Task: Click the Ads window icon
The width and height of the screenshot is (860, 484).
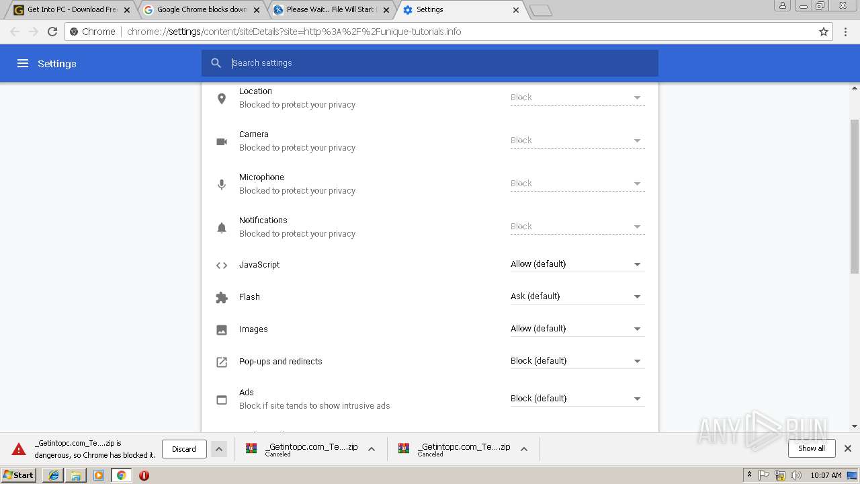Action: (x=222, y=400)
